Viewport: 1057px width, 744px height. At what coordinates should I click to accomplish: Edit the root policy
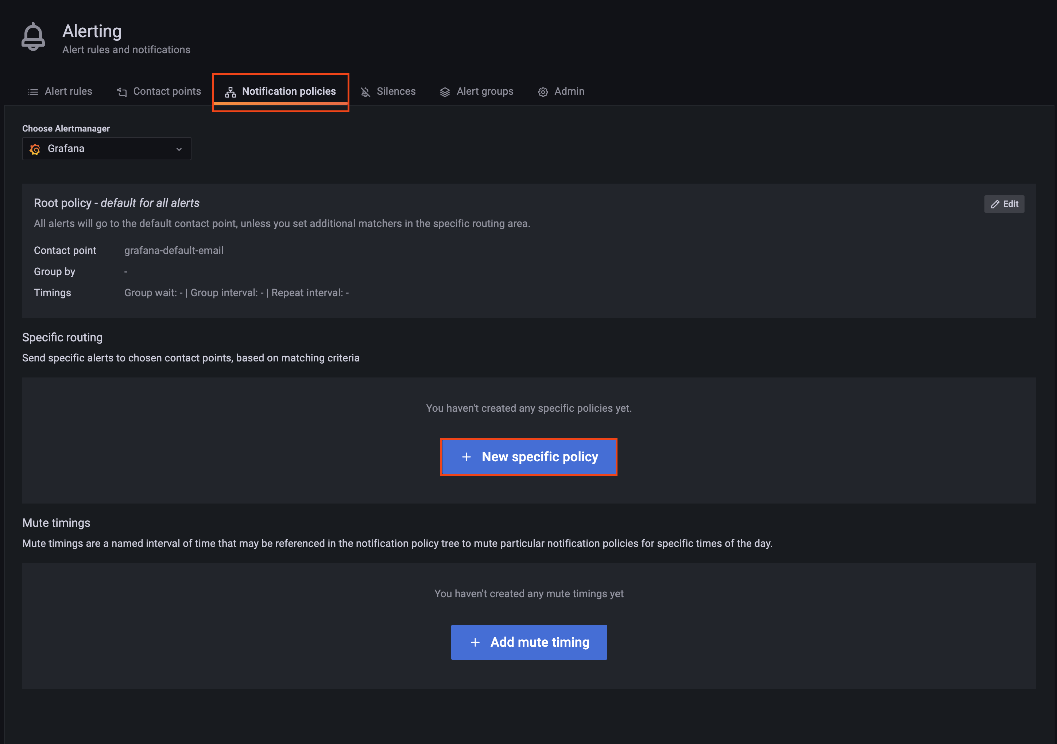pos(1004,204)
